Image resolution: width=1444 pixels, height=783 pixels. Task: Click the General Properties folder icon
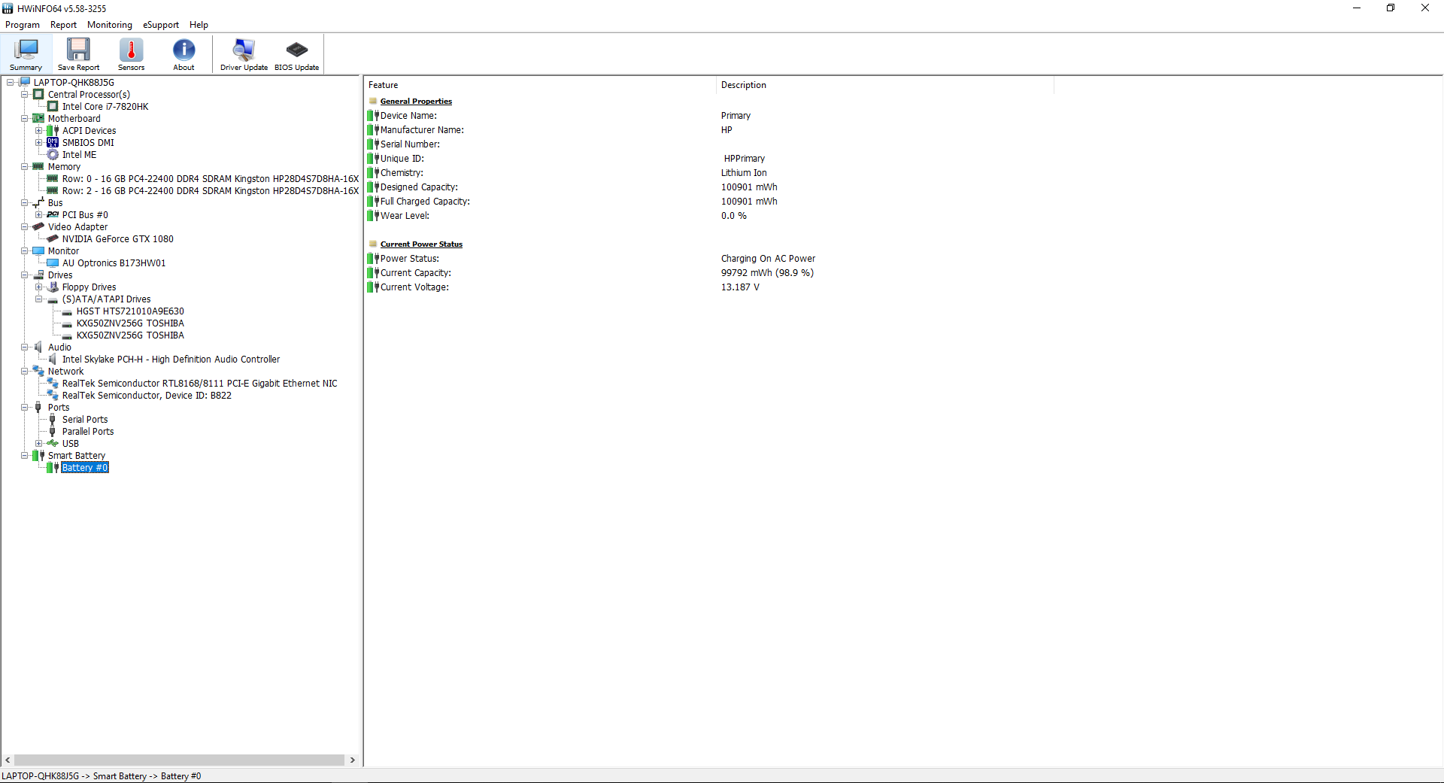pyautogui.click(x=373, y=101)
